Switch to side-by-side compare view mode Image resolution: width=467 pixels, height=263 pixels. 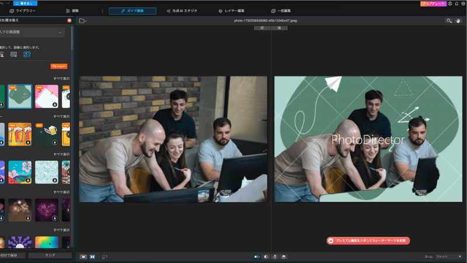[x=93, y=257]
